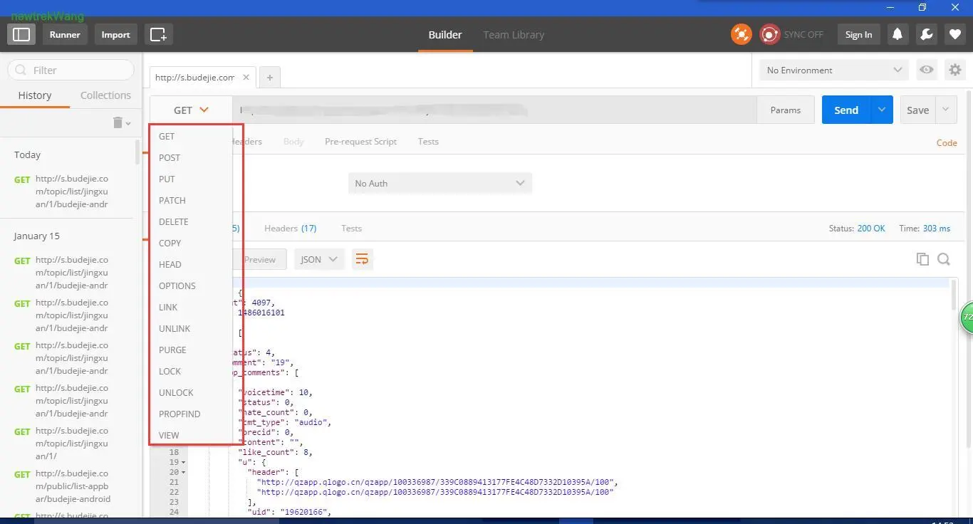Click the blue Send button
The image size is (973, 524).
coord(846,110)
